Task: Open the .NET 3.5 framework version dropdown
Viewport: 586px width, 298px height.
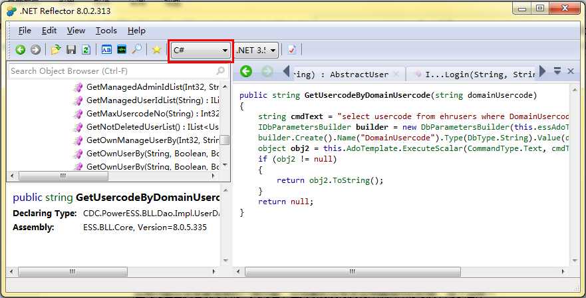Action: click(257, 50)
